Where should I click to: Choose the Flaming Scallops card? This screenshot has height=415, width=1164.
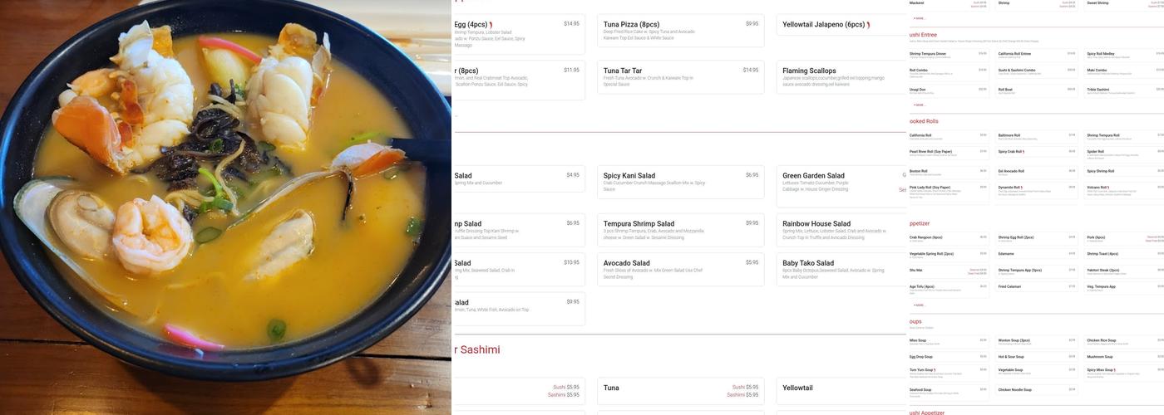click(841, 77)
